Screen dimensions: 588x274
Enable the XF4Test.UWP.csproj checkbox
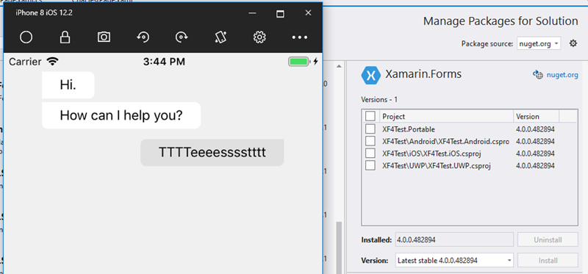(x=370, y=165)
